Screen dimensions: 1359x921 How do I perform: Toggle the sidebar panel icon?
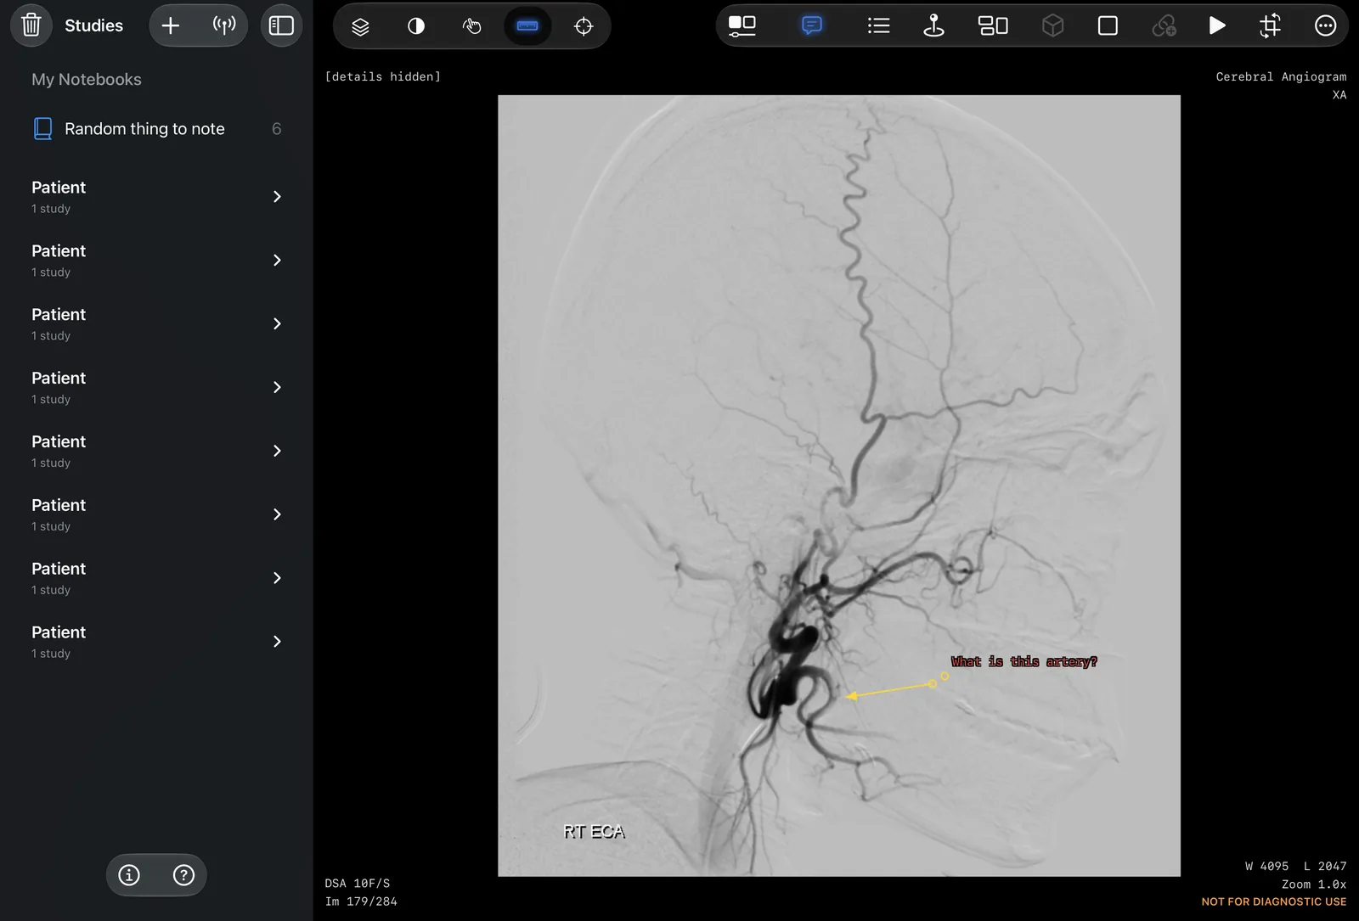point(281,25)
